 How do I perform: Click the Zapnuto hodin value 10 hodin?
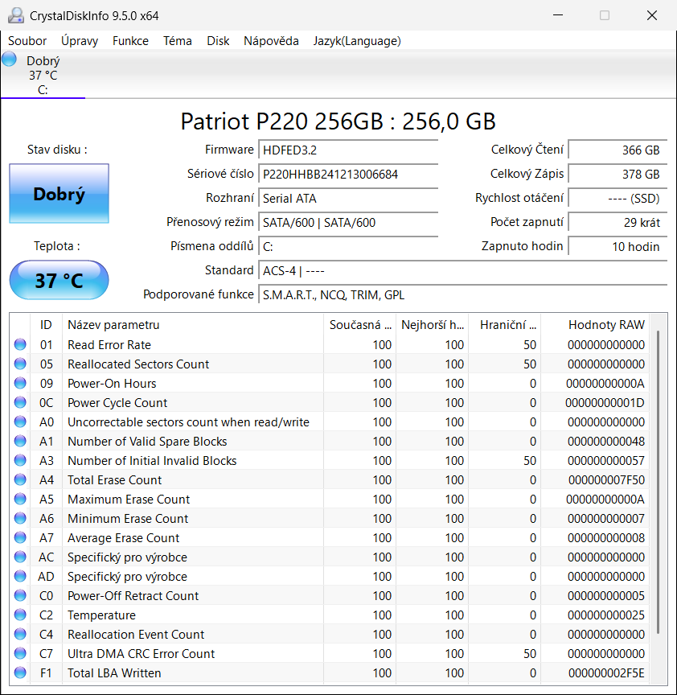[x=618, y=246]
